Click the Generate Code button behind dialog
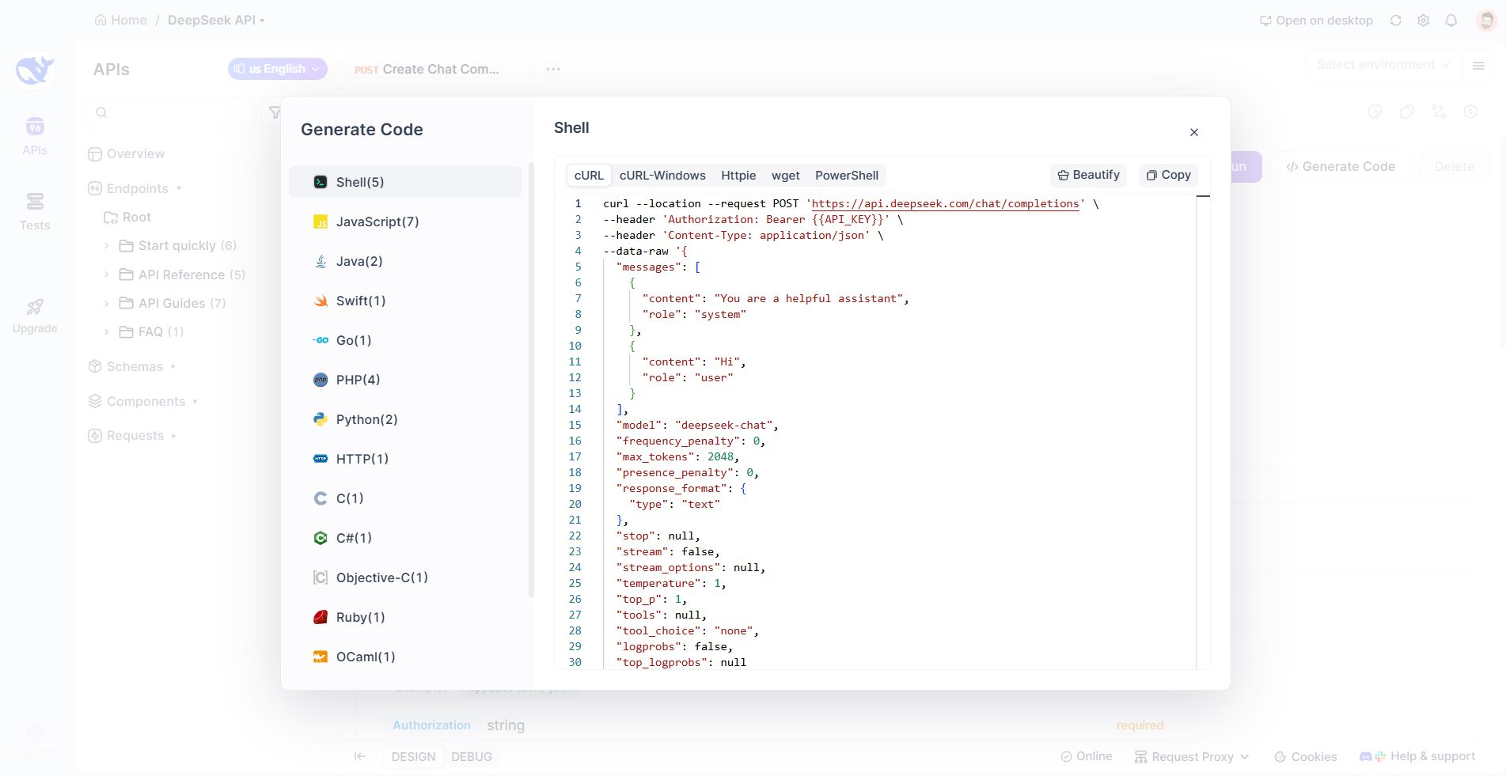 click(1341, 166)
